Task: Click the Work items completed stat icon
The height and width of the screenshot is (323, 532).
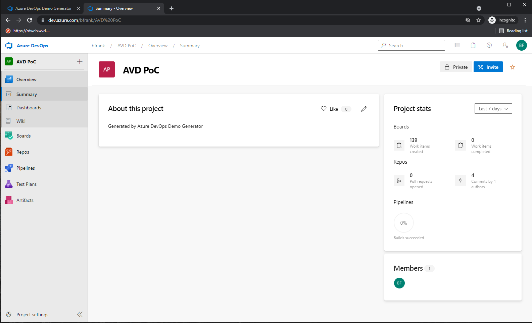Action: [461, 145]
